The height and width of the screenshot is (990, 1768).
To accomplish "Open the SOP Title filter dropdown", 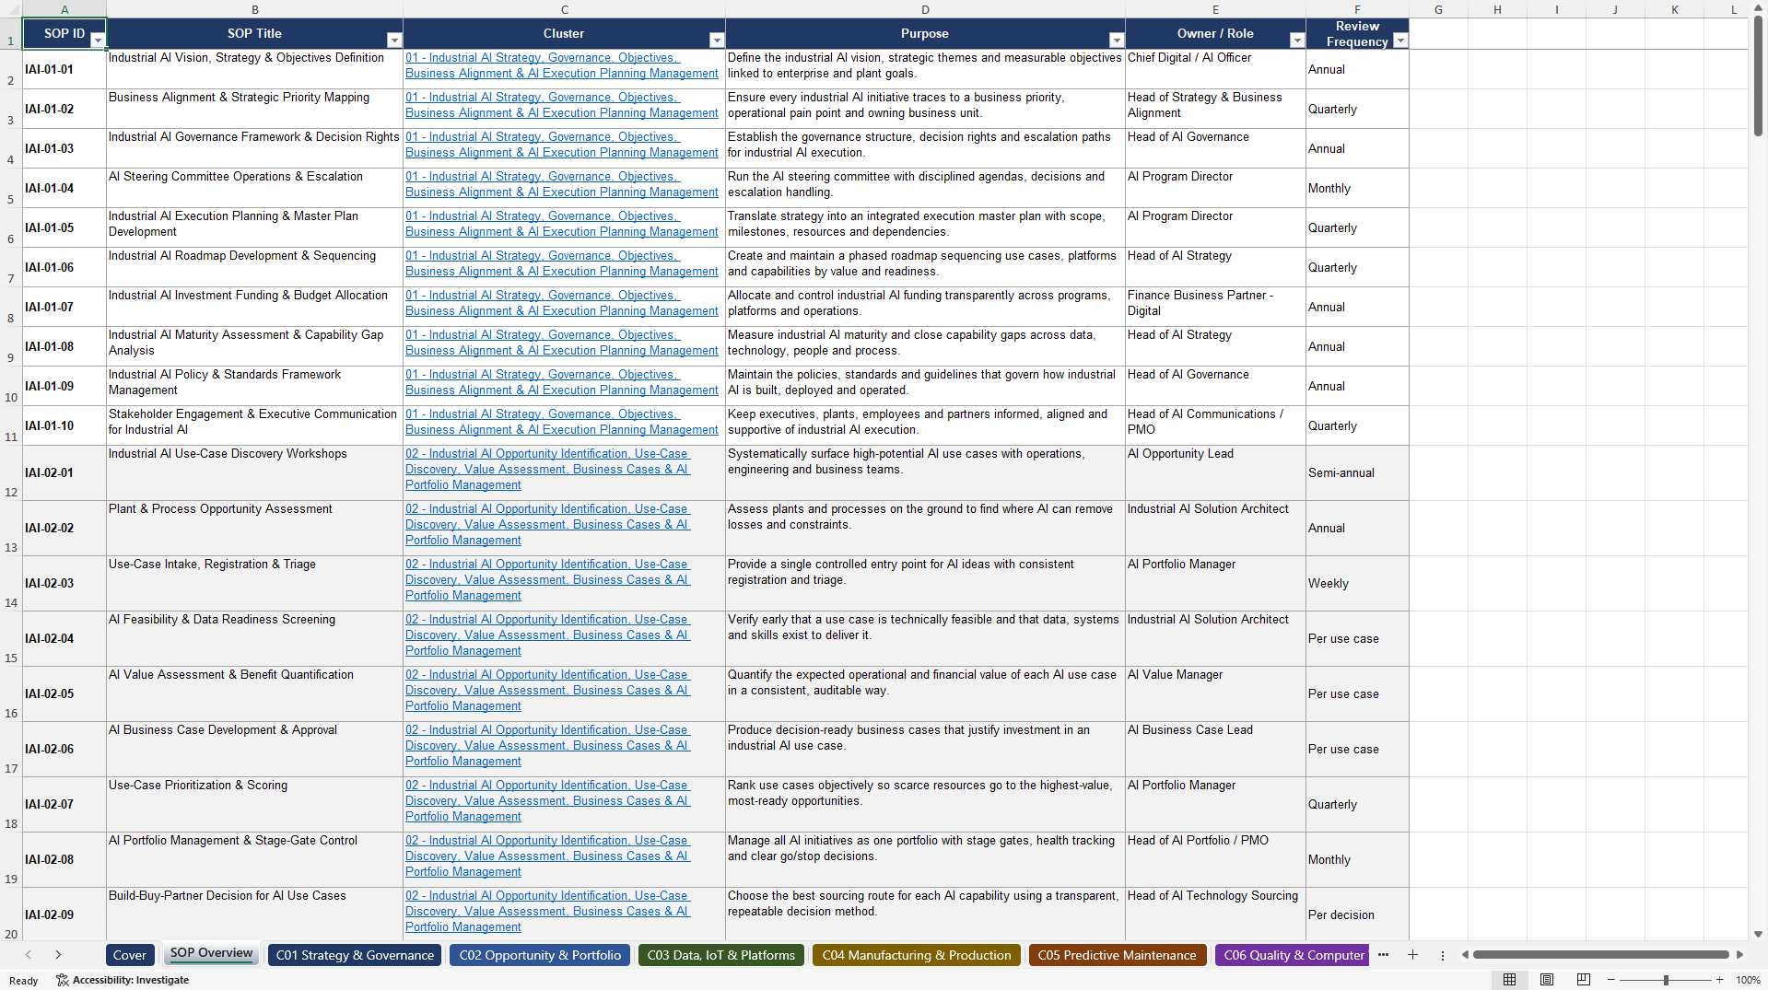I will tap(394, 41).
